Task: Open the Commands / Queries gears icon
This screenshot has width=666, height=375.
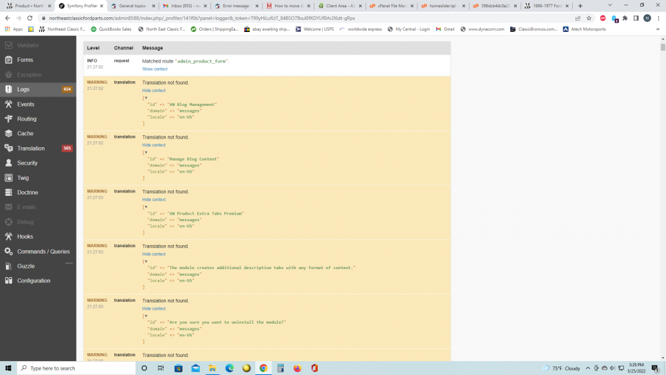Action: 9,251
